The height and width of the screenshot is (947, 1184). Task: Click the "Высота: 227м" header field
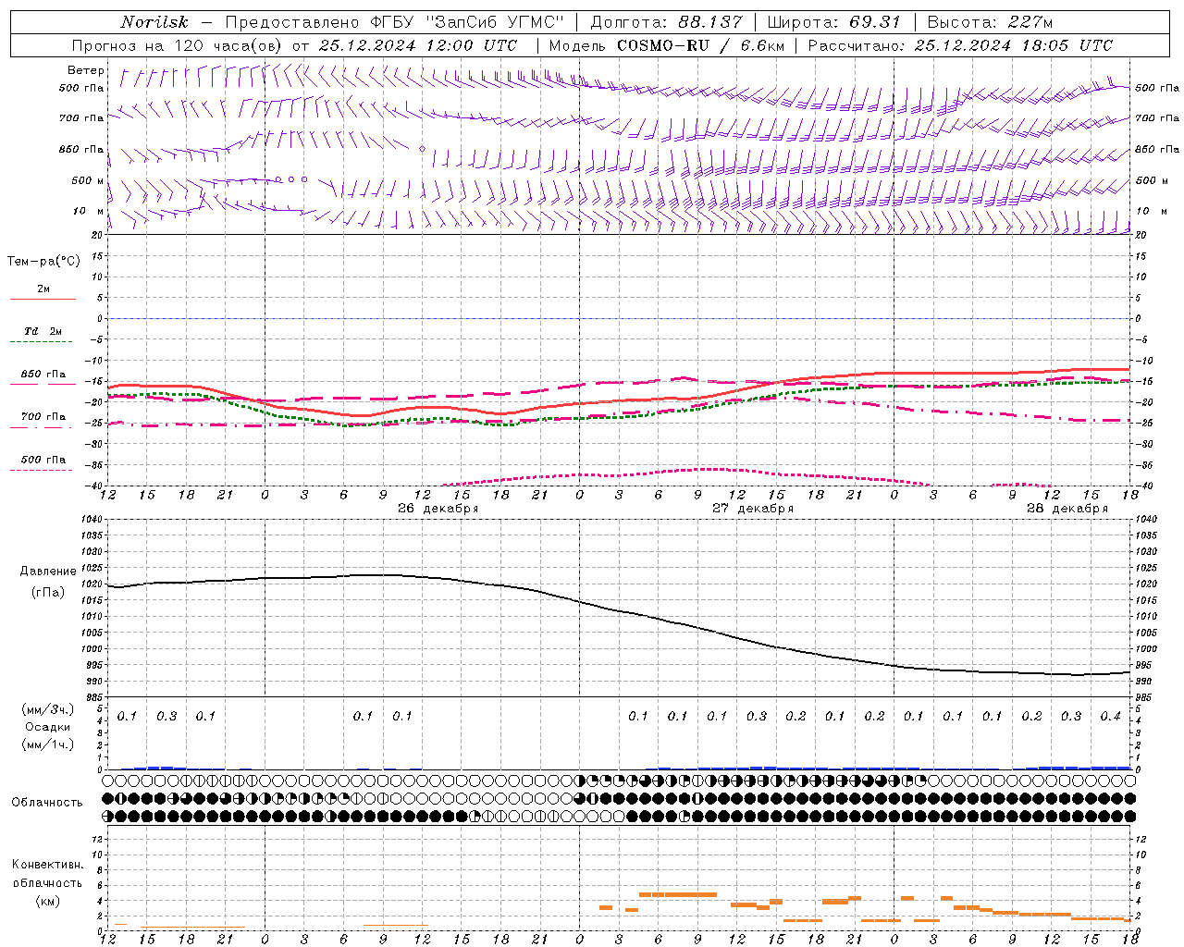click(990, 22)
